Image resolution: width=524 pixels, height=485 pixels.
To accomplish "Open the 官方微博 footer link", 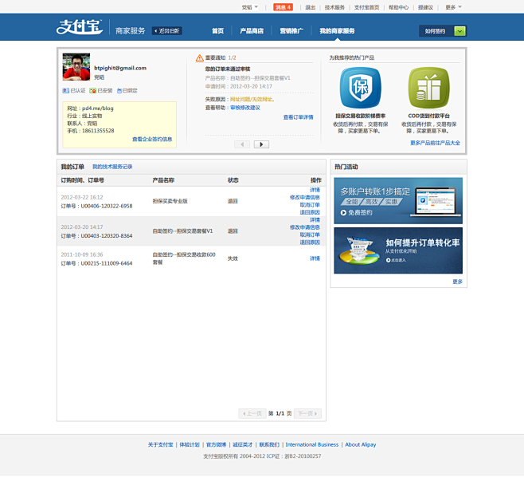I will (x=216, y=445).
